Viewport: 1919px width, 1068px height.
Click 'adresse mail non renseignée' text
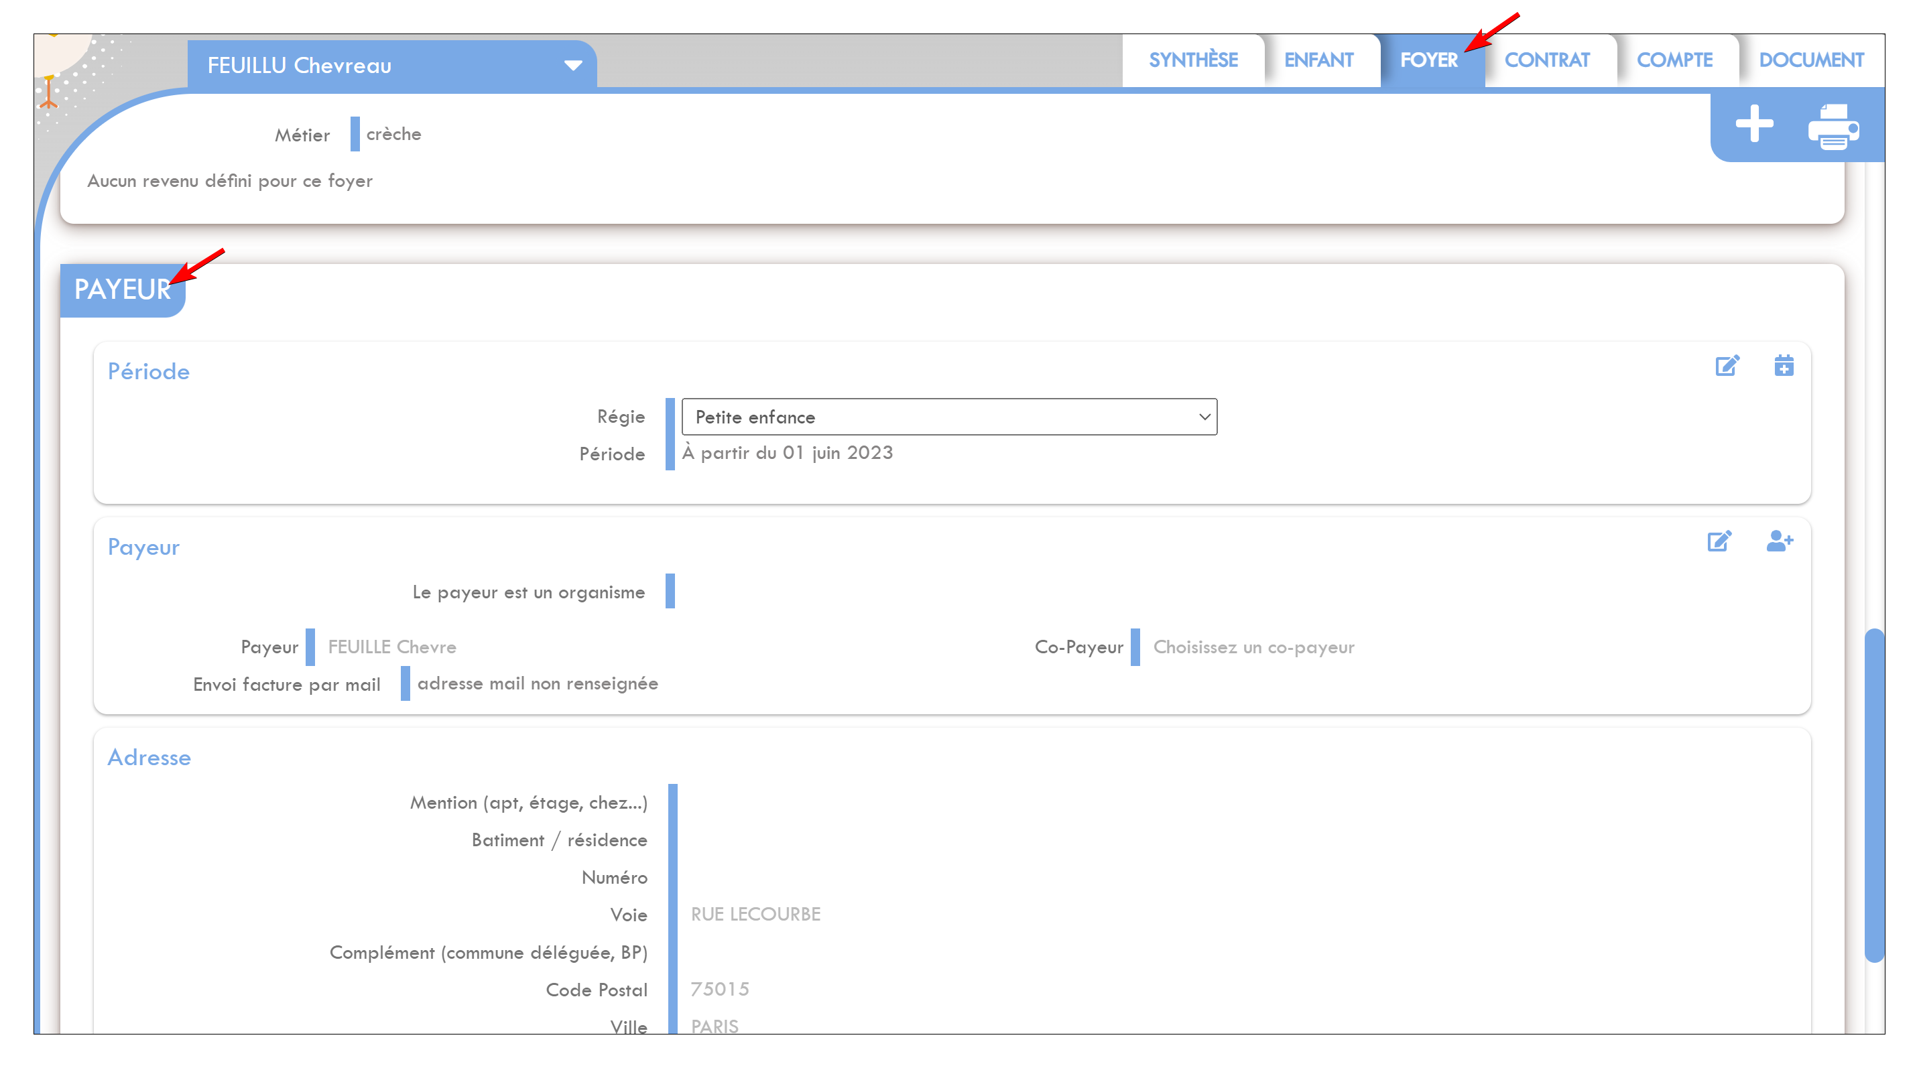pyautogui.click(x=537, y=683)
